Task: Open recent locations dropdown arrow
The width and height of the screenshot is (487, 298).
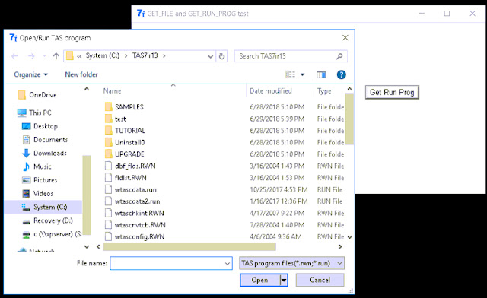Action: click(44, 56)
